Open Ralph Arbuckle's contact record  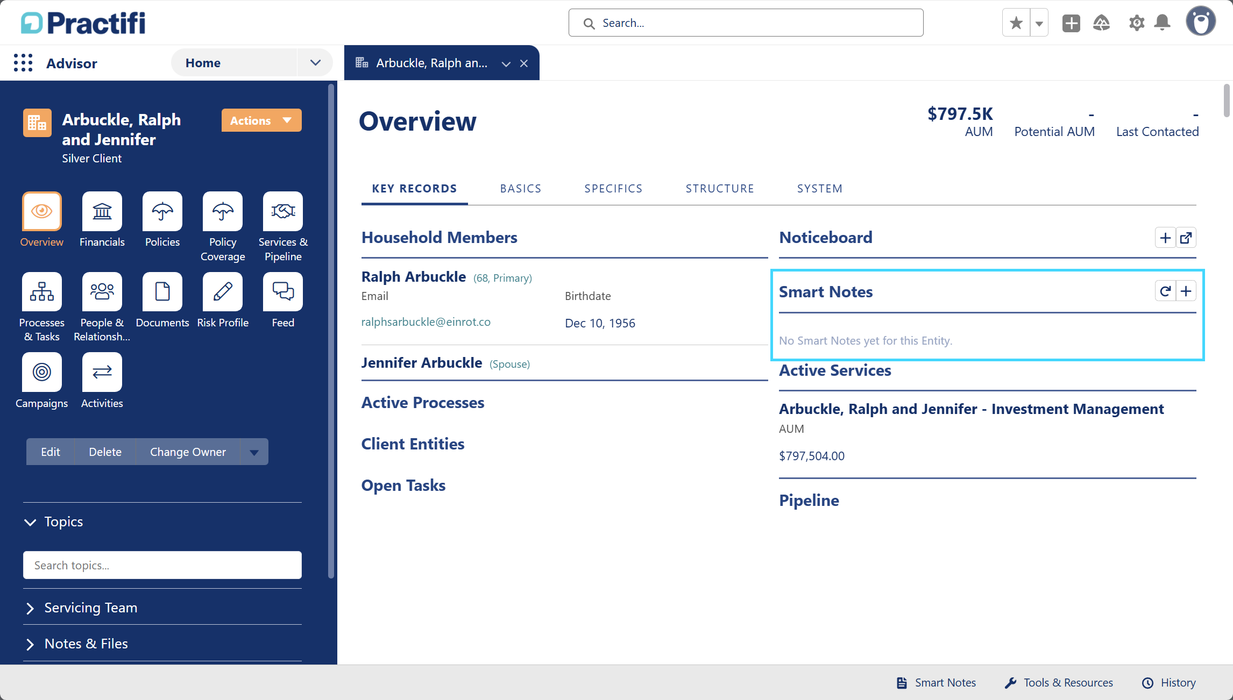(x=414, y=277)
